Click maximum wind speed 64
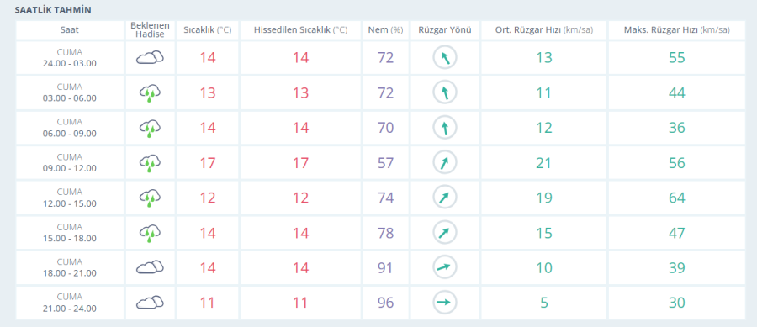This screenshot has height=327, width=757. click(677, 198)
